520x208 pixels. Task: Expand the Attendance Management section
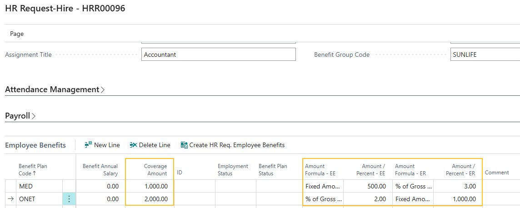[x=55, y=89]
